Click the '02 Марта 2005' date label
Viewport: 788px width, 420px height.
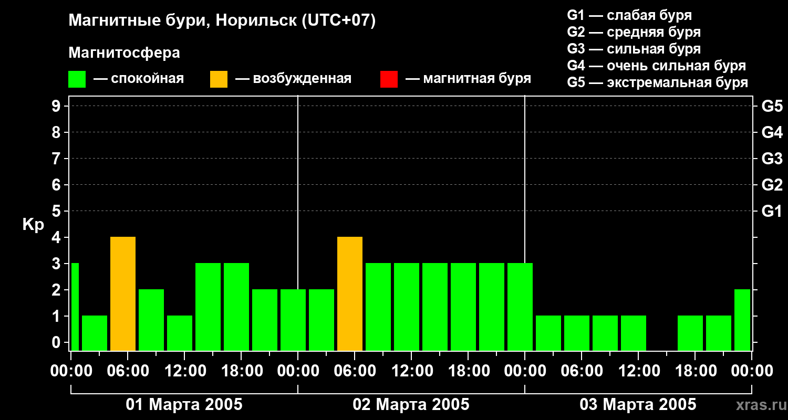411,405
